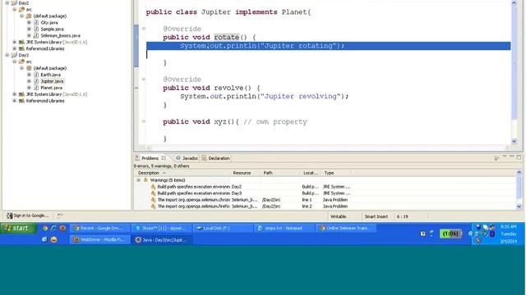Viewport: 526px width, 295px height.
Task: Select Jupiter.java in Package Explorer
Action: pyautogui.click(x=52, y=81)
